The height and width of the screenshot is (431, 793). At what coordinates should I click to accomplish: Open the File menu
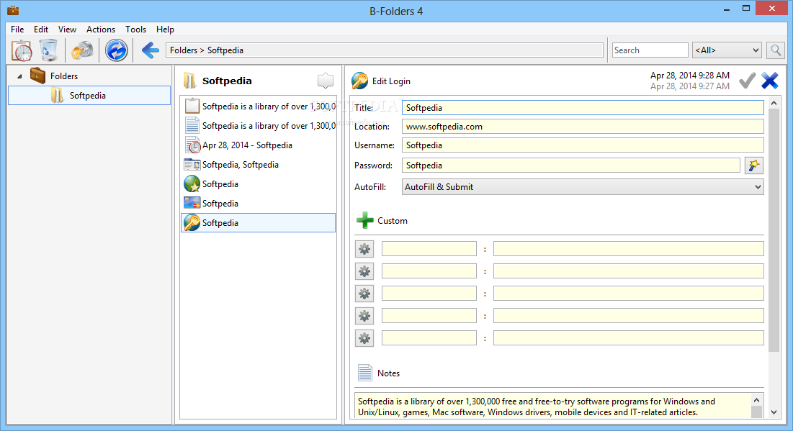[x=17, y=30]
